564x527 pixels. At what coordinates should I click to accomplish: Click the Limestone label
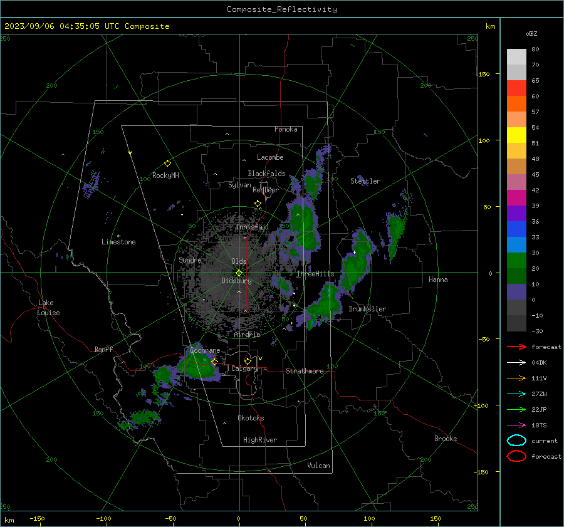118,242
